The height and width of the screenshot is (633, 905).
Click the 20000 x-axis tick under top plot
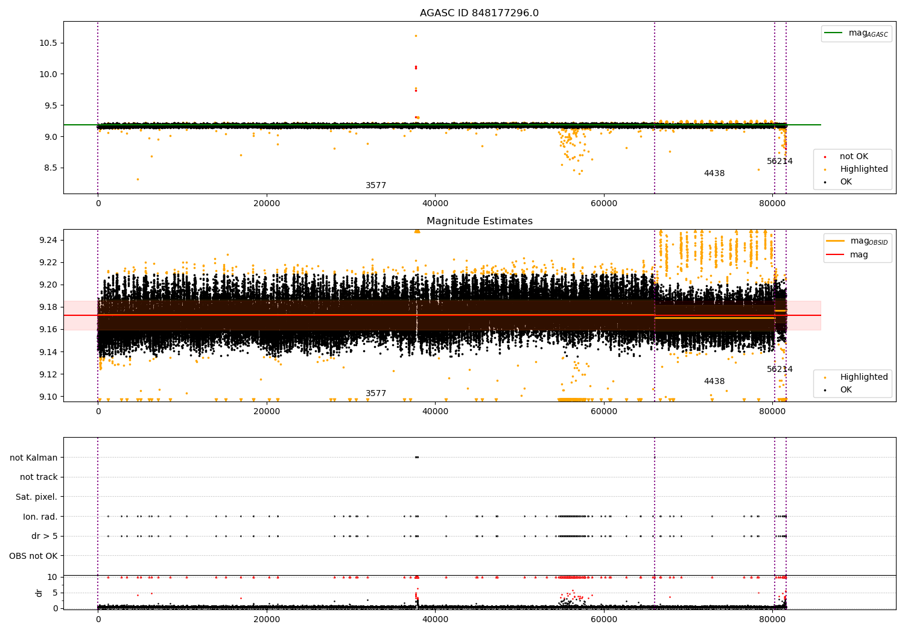click(x=267, y=204)
